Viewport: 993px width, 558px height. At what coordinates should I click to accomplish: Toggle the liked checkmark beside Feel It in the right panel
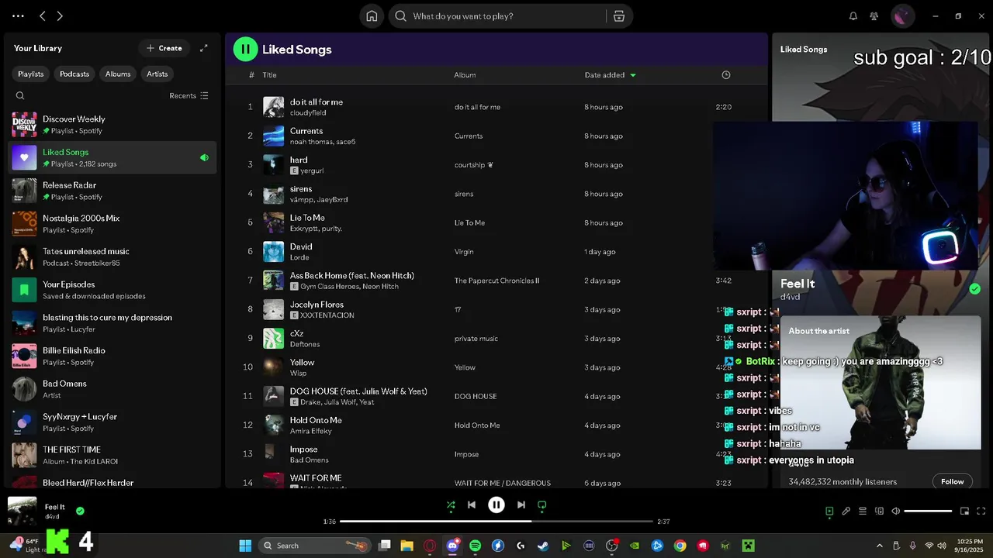pos(974,289)
